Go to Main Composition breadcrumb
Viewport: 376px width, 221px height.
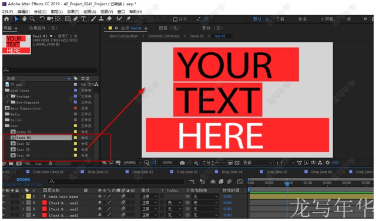point(124,36)
